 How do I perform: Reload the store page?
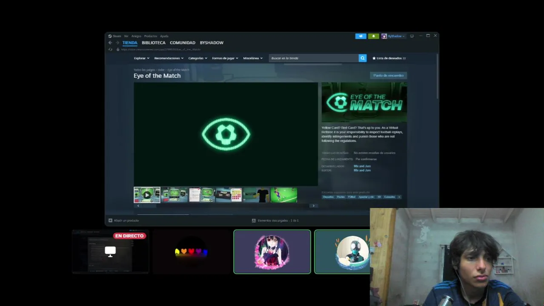pos(110,49)
